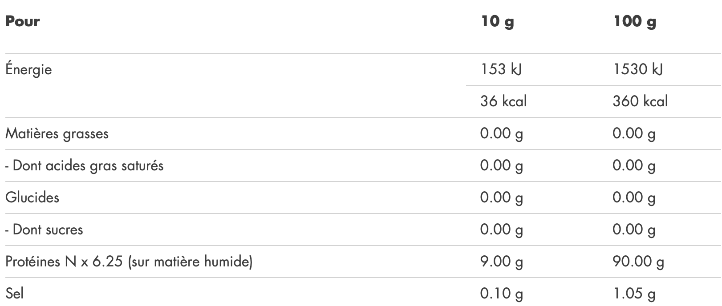Click the "Matières grasses" row label
Image resolution: width=722 pixels, height=306 pixels.
point(57,133)
